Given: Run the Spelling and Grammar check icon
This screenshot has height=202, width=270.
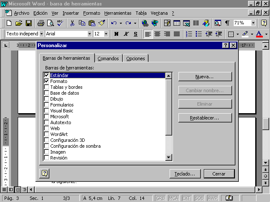Looking at the screenshot, I should point(60,23).
